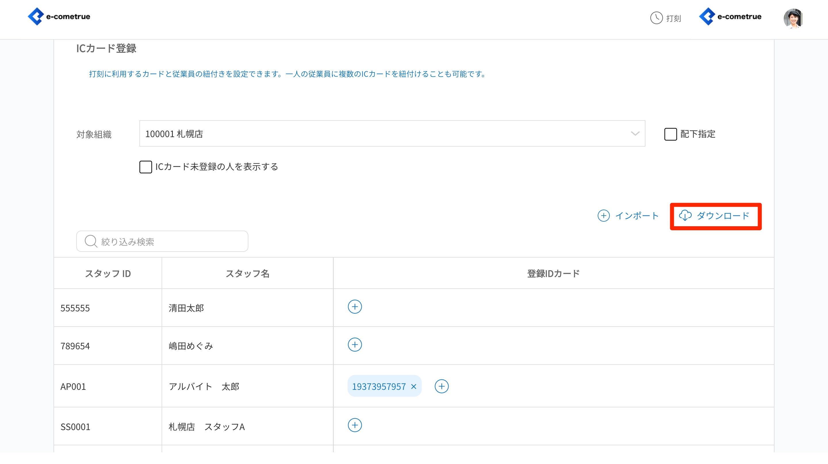Click the 打刻 menu item label
Image resolution: width=828 pixels, height=464 pixels.
click(x=673, y=18)
